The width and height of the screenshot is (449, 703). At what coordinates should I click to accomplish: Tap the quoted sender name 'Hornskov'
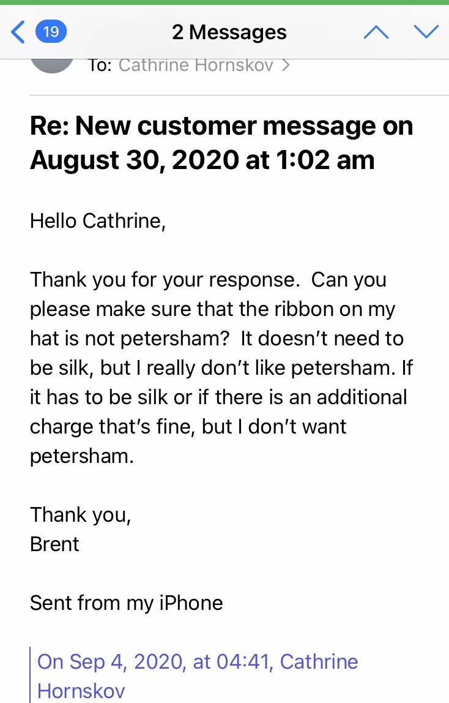point(81,691)
